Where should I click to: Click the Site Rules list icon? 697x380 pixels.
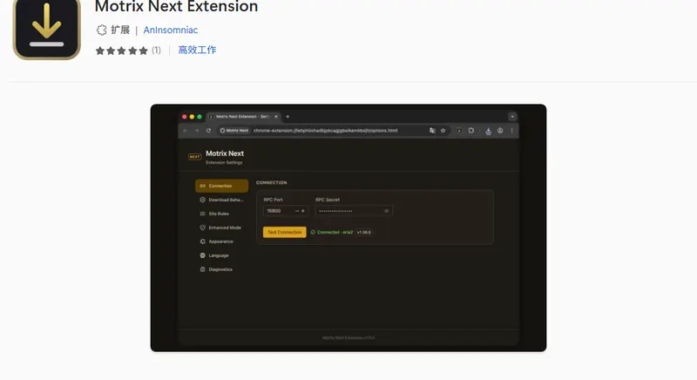[202, 214]
